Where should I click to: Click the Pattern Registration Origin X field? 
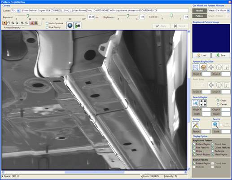(x=206, y=74)
